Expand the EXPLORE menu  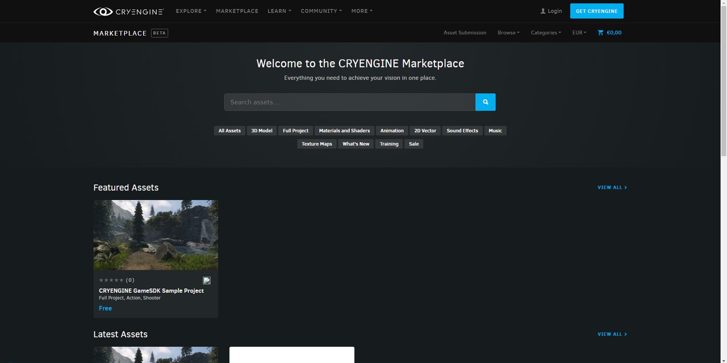191,11
